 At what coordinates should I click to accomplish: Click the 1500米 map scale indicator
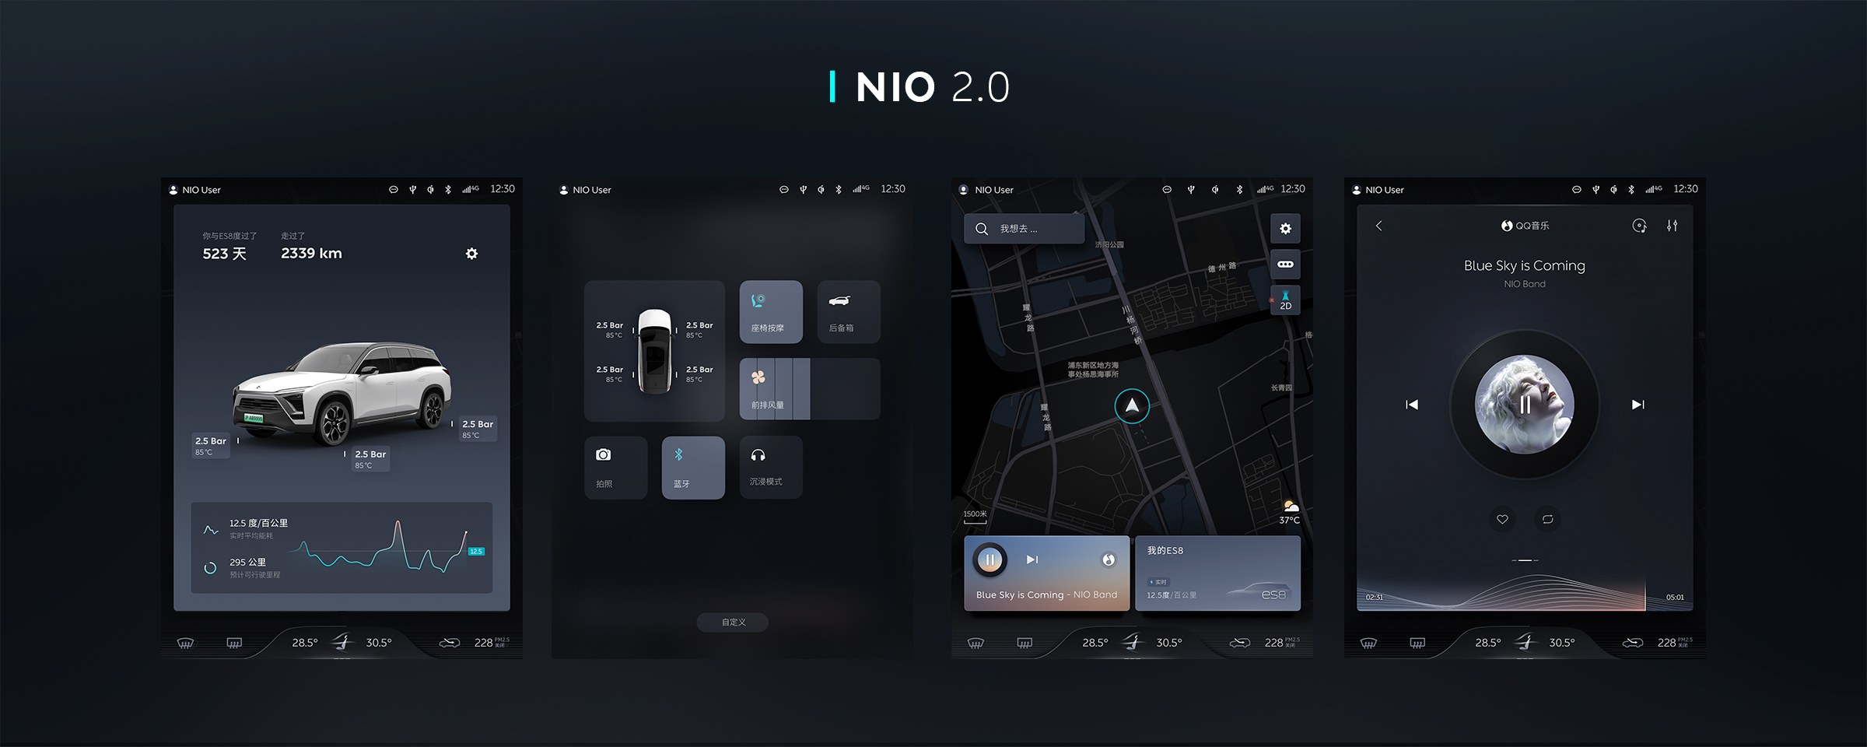point(975,516)
